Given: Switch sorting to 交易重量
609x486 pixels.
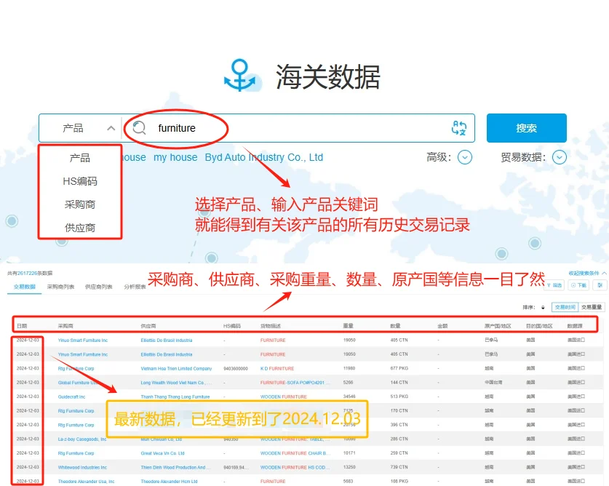Looking at the screenshot, I should coord(592,306).
